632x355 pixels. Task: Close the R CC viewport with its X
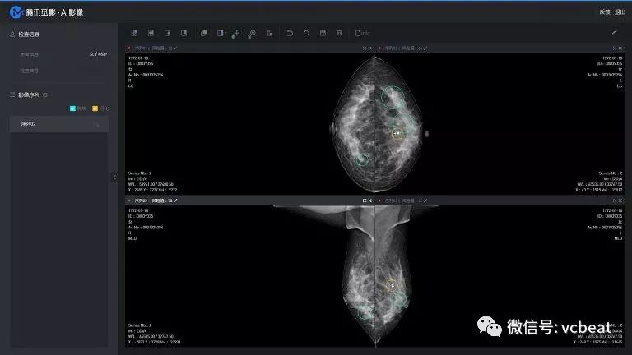pos(370,48)
